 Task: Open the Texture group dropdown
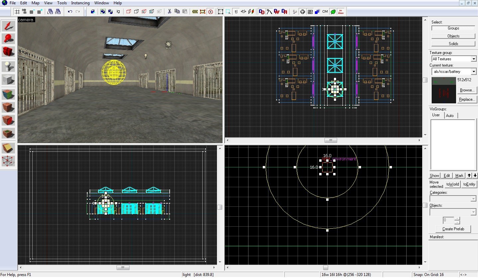474,59
